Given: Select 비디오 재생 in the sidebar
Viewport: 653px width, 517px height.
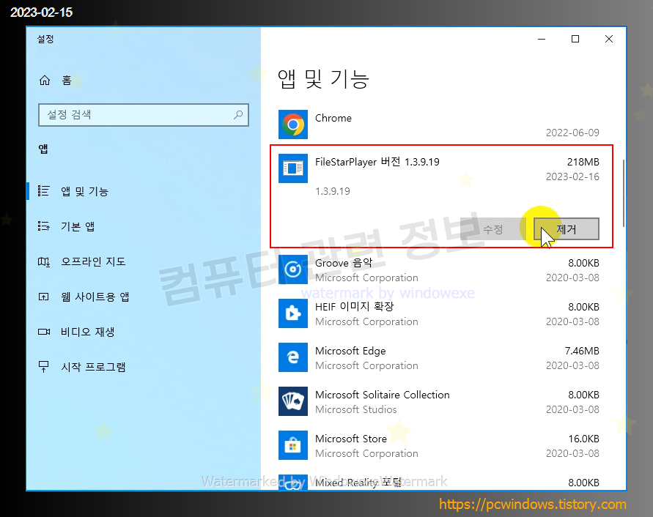Looking at the screenshot, I should tap(143, 332).
